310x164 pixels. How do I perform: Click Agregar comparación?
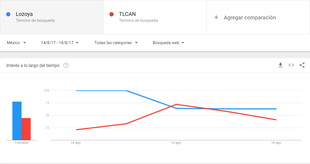tap(250, 17)
